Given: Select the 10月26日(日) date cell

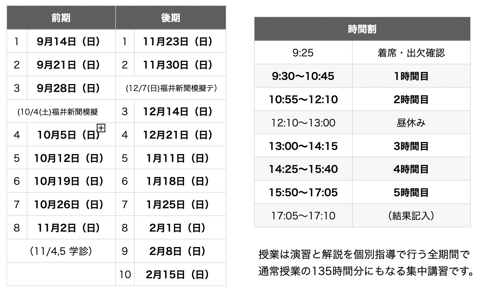Looking at the screenshot, I should coord(68,204).
